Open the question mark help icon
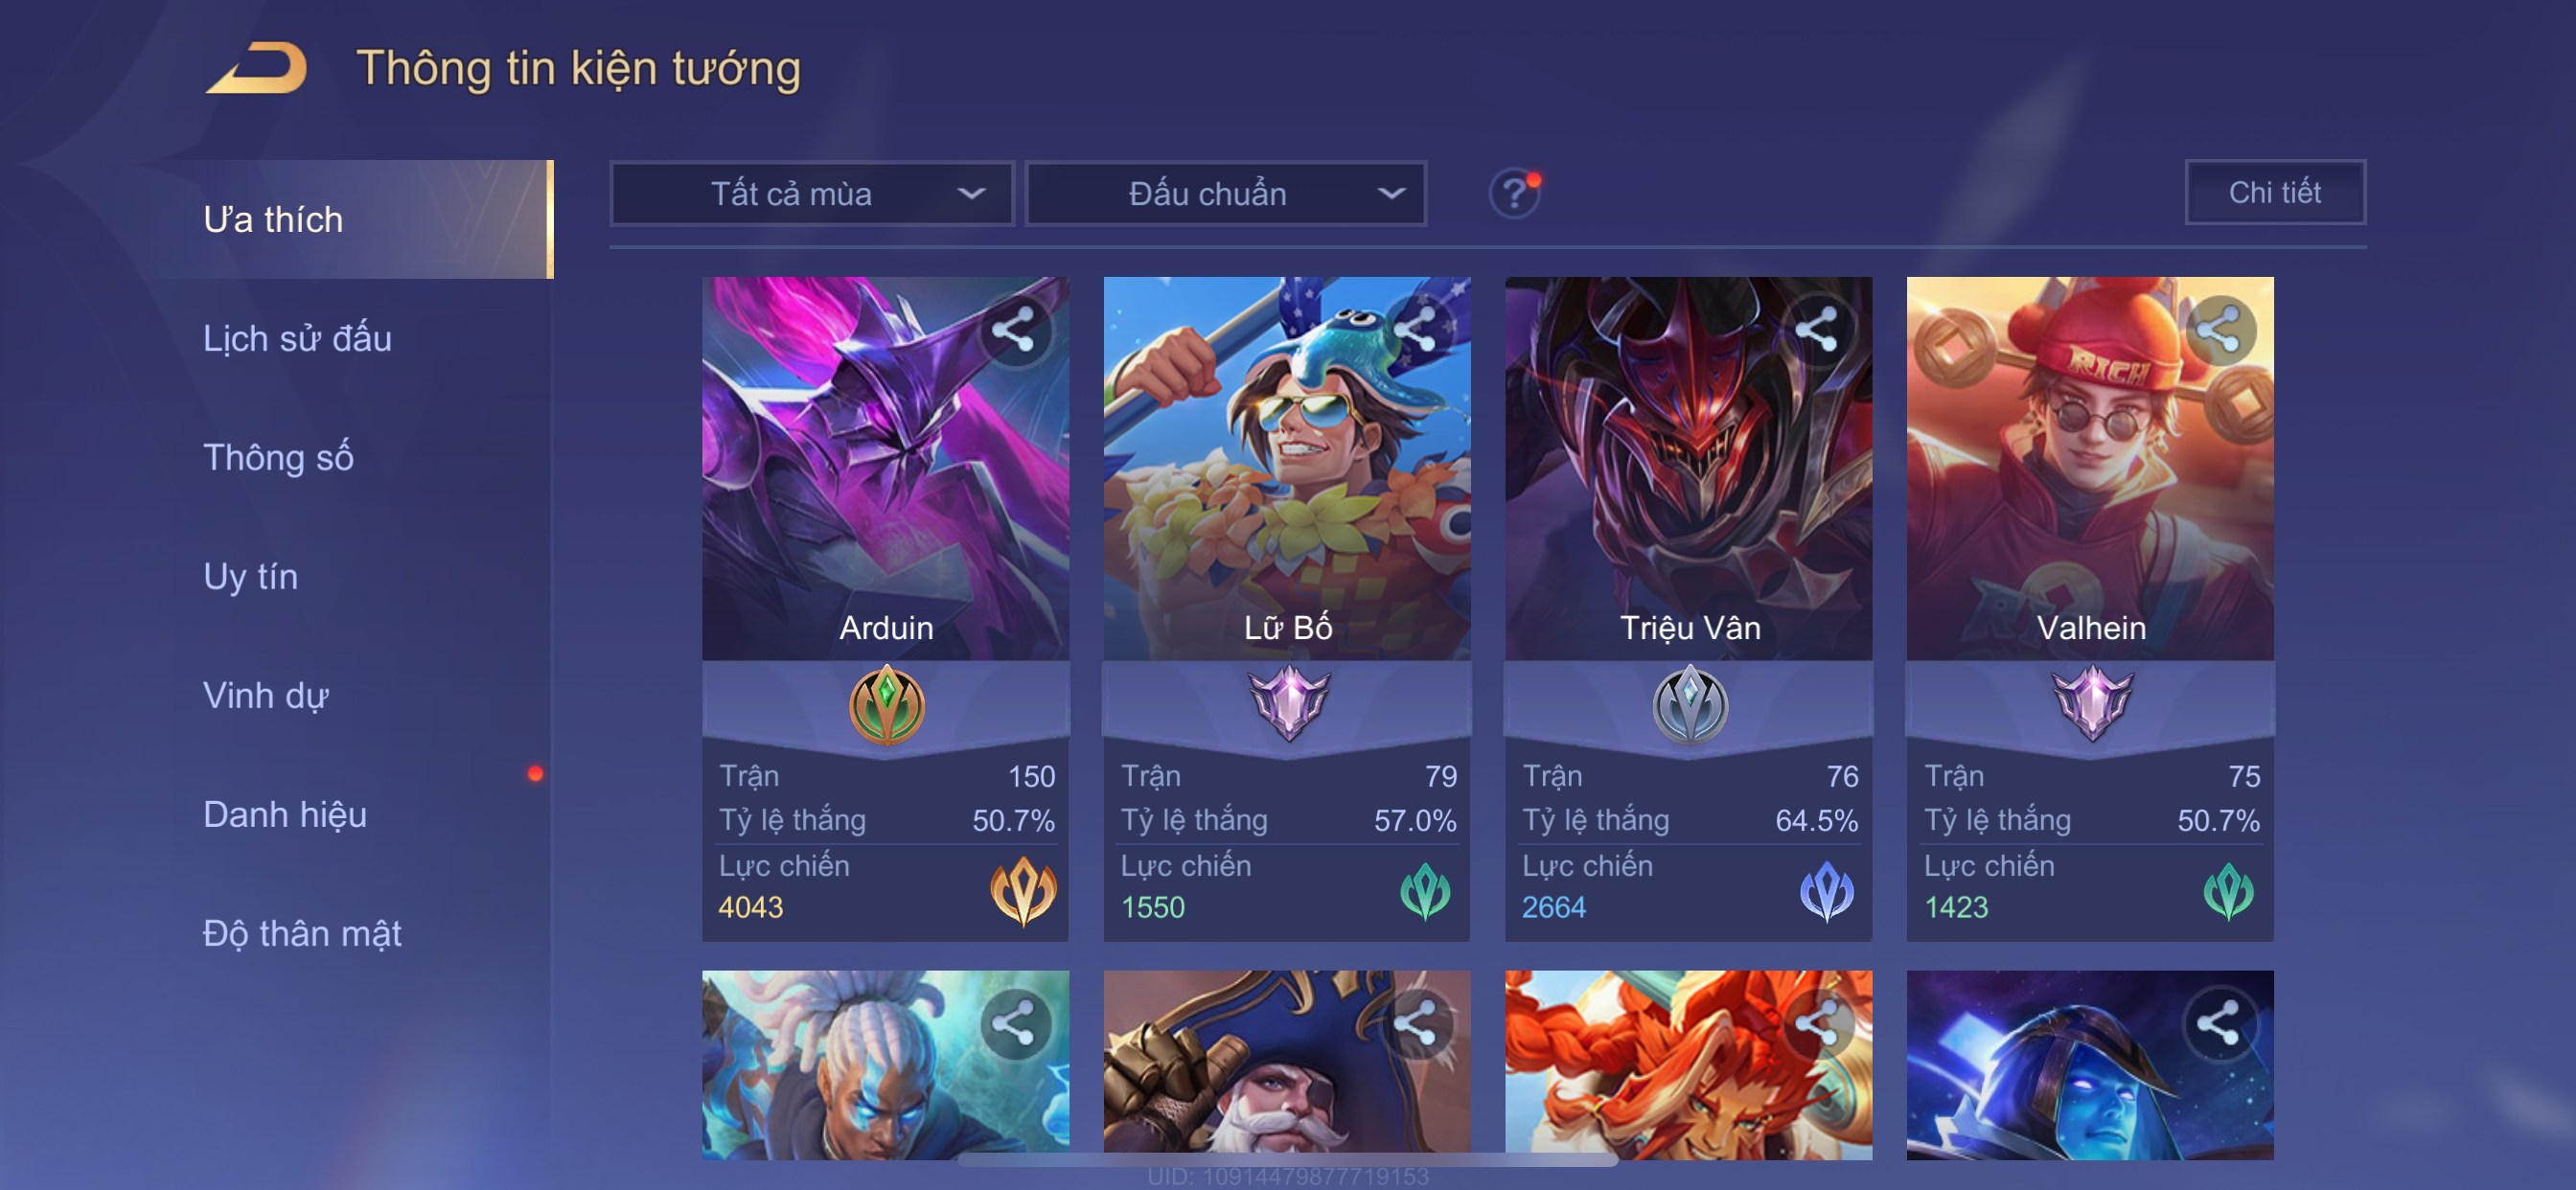This screenshot has height=1190, width=2576. tap(1514, 192)
